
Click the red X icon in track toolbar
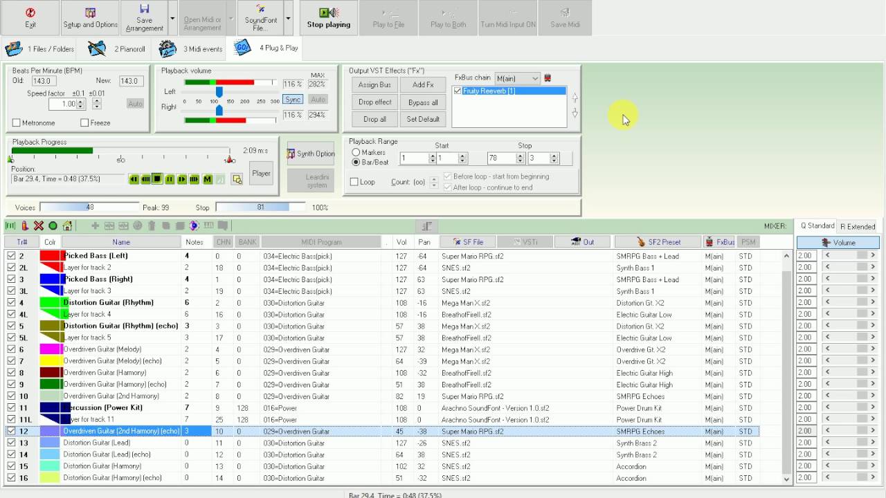39,225
